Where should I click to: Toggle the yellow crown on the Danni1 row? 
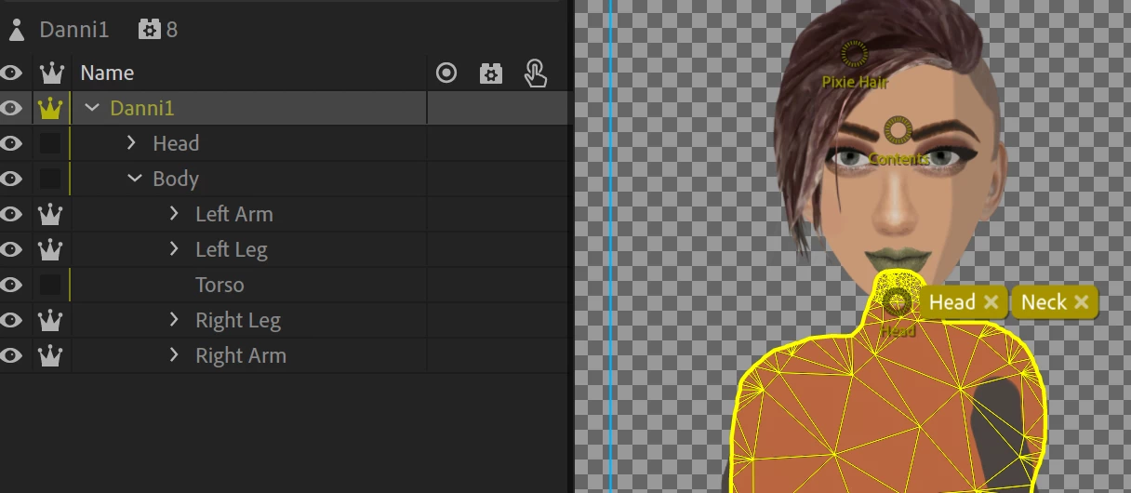click(50, 108)
